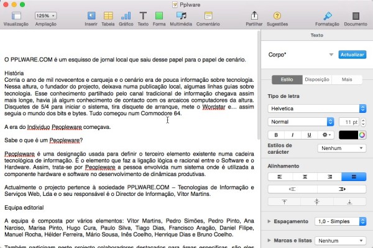Expand the Espaçamento section triangle
The image size is (373, 248).
[x=269, y=221]
